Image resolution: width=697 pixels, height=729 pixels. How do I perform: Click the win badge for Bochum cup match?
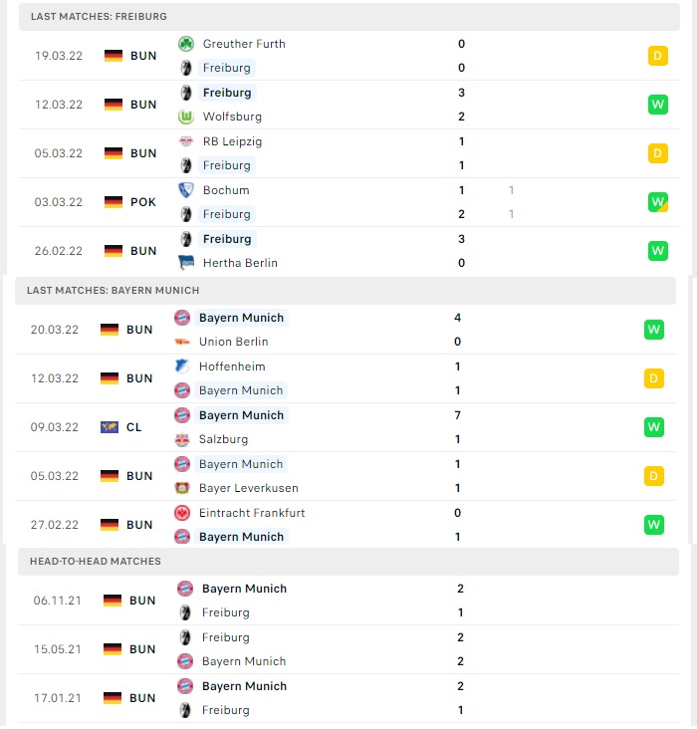click(x=657, y=202)
